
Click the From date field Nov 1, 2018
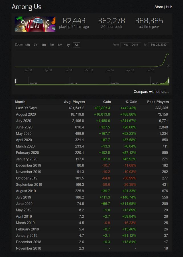tap(131, 45)
